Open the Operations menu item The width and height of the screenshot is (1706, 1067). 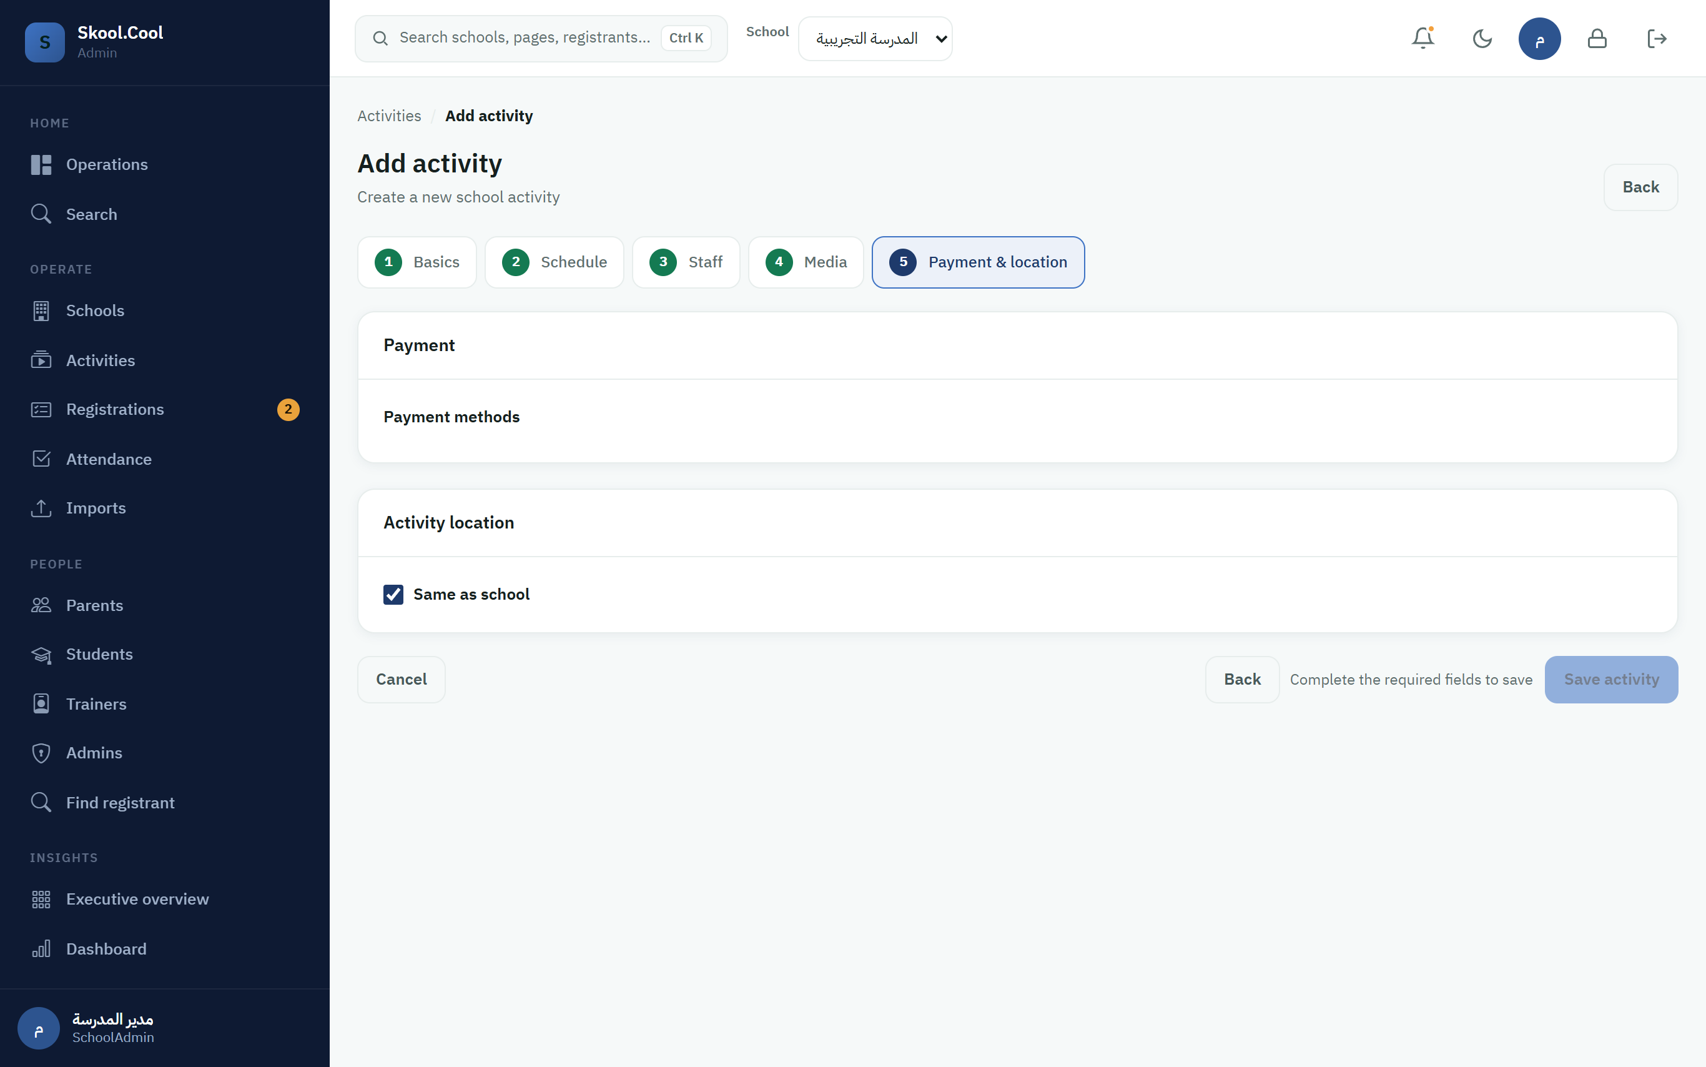(165, 164)
